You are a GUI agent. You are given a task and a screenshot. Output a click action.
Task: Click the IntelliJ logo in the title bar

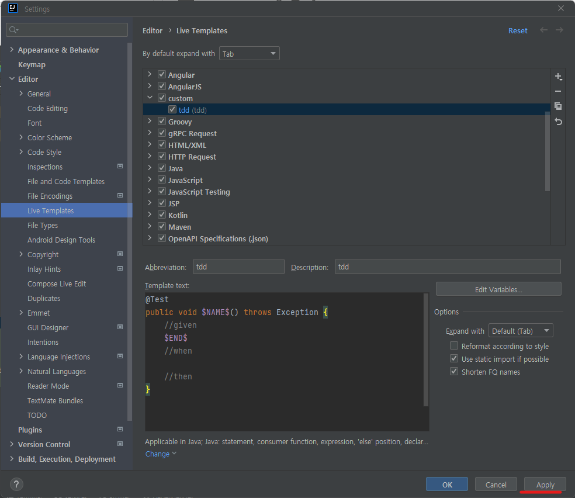(13, 8)
